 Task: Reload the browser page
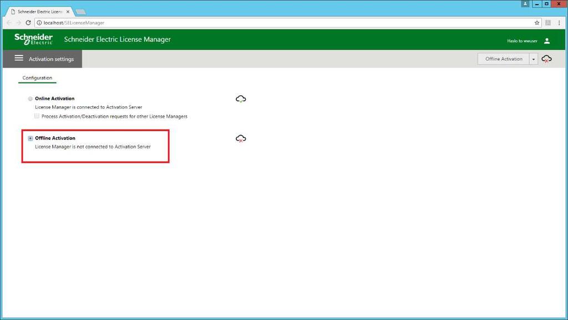click(28, 22)
